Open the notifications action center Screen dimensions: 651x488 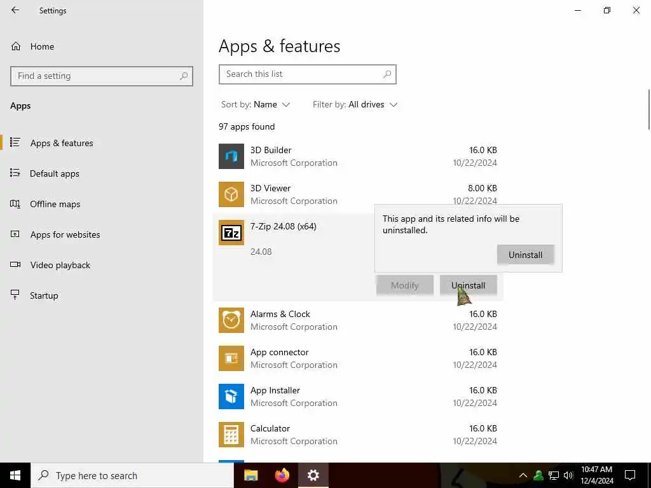coord(630,475)
